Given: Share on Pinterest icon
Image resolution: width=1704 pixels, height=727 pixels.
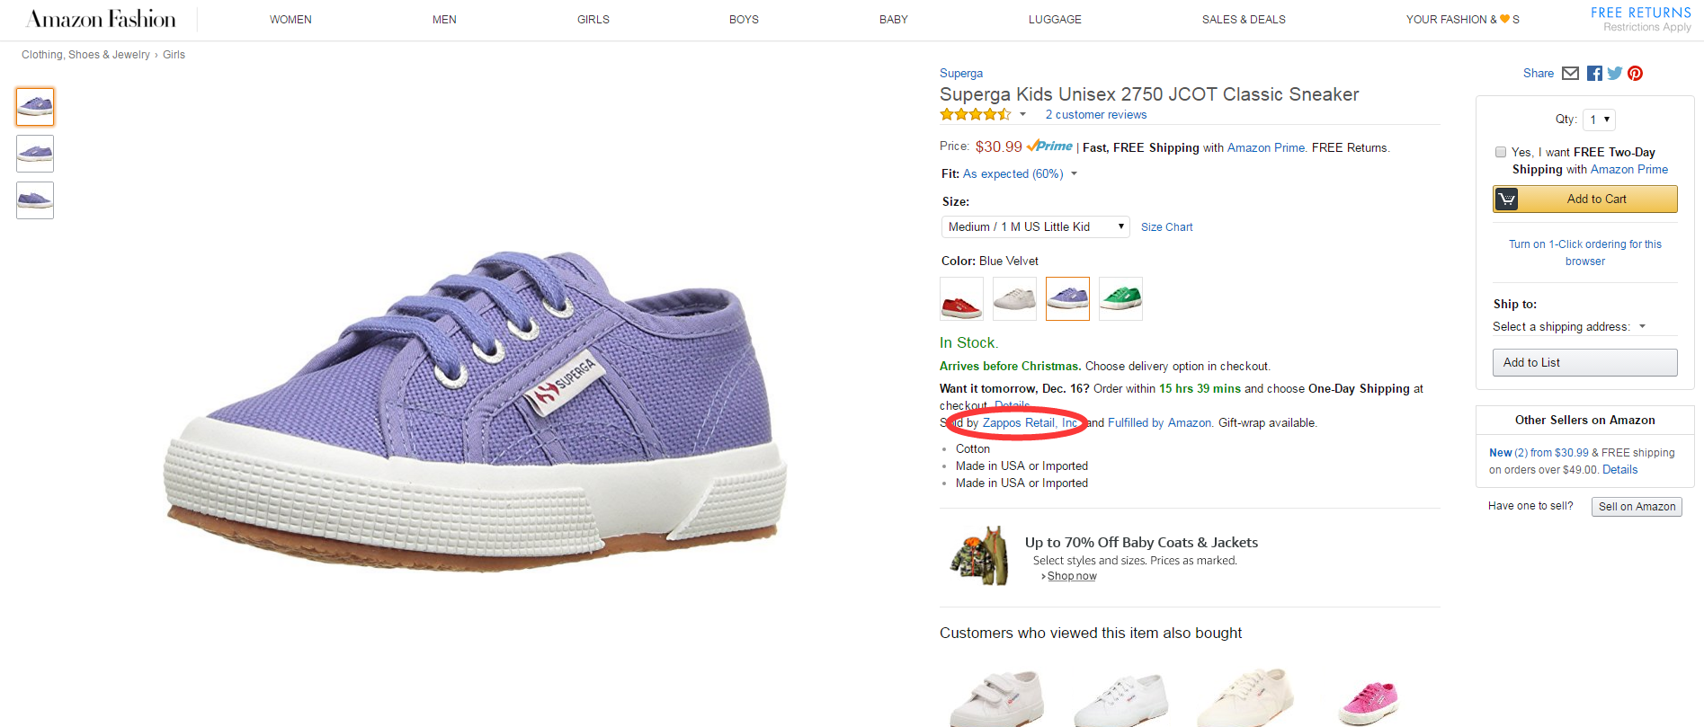Looking at the screenshot, I should click(1636, 74).
